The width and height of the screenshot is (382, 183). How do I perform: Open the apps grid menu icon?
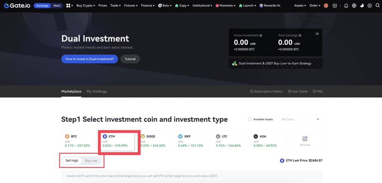[x=69, y=6]
